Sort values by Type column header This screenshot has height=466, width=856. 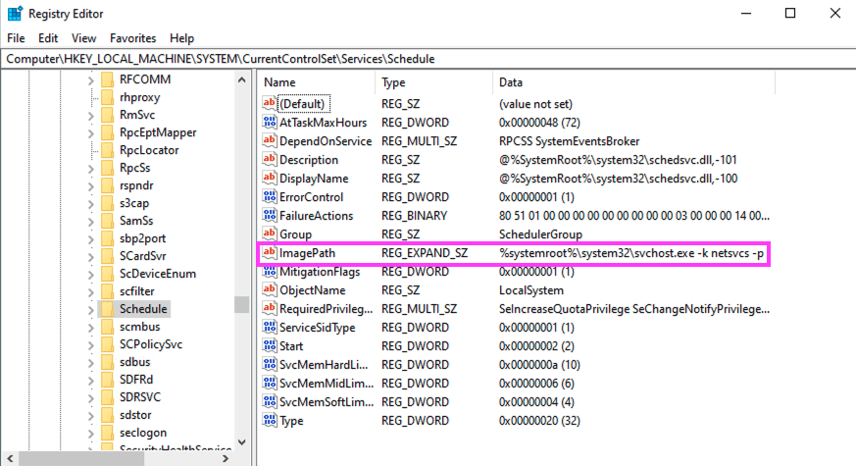tap(434, 82)
